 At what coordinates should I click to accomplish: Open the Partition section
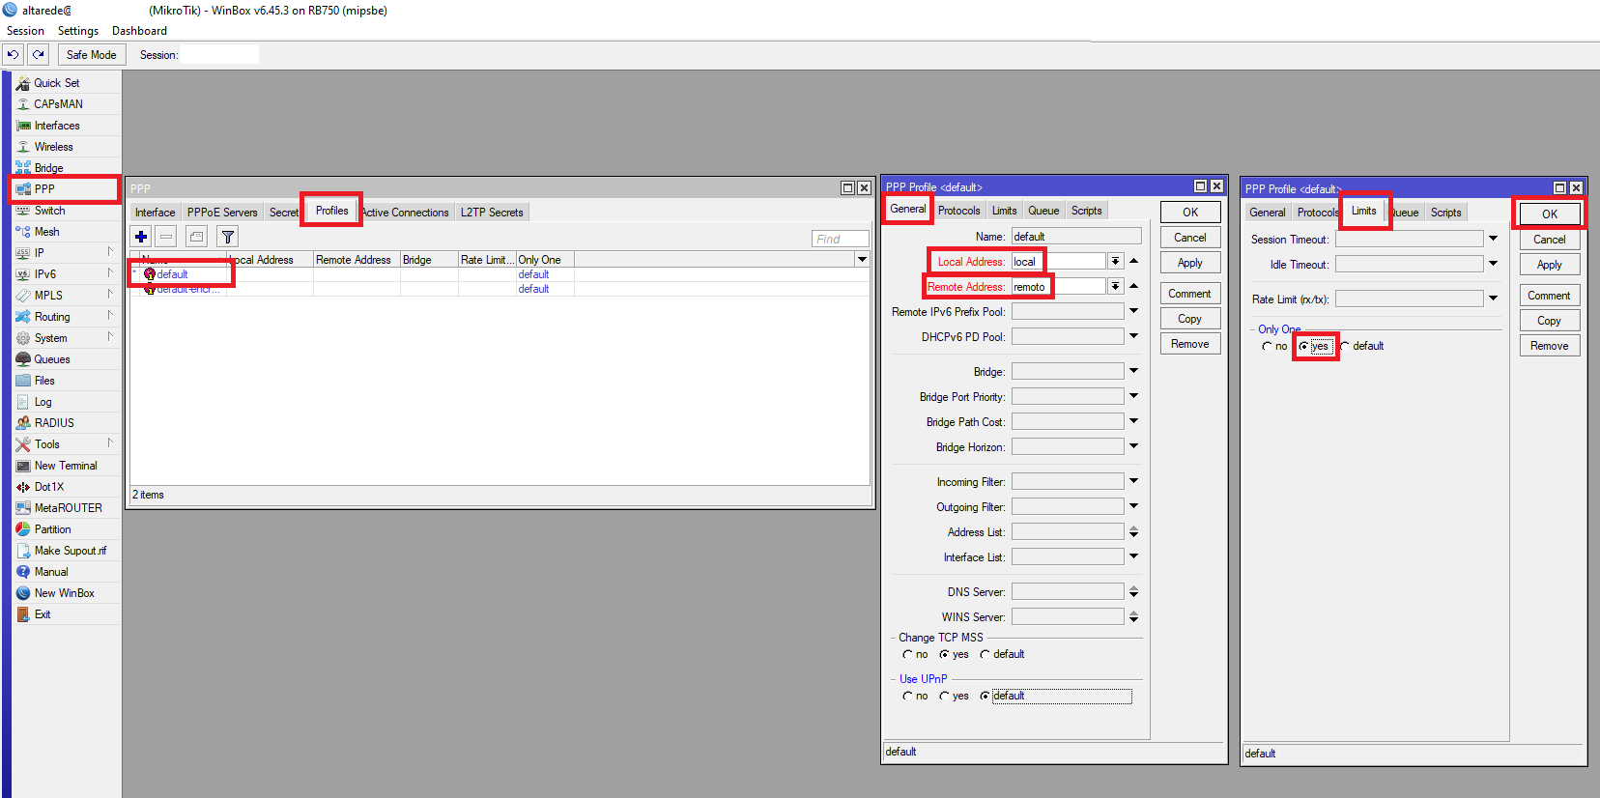tap(52, 529)
